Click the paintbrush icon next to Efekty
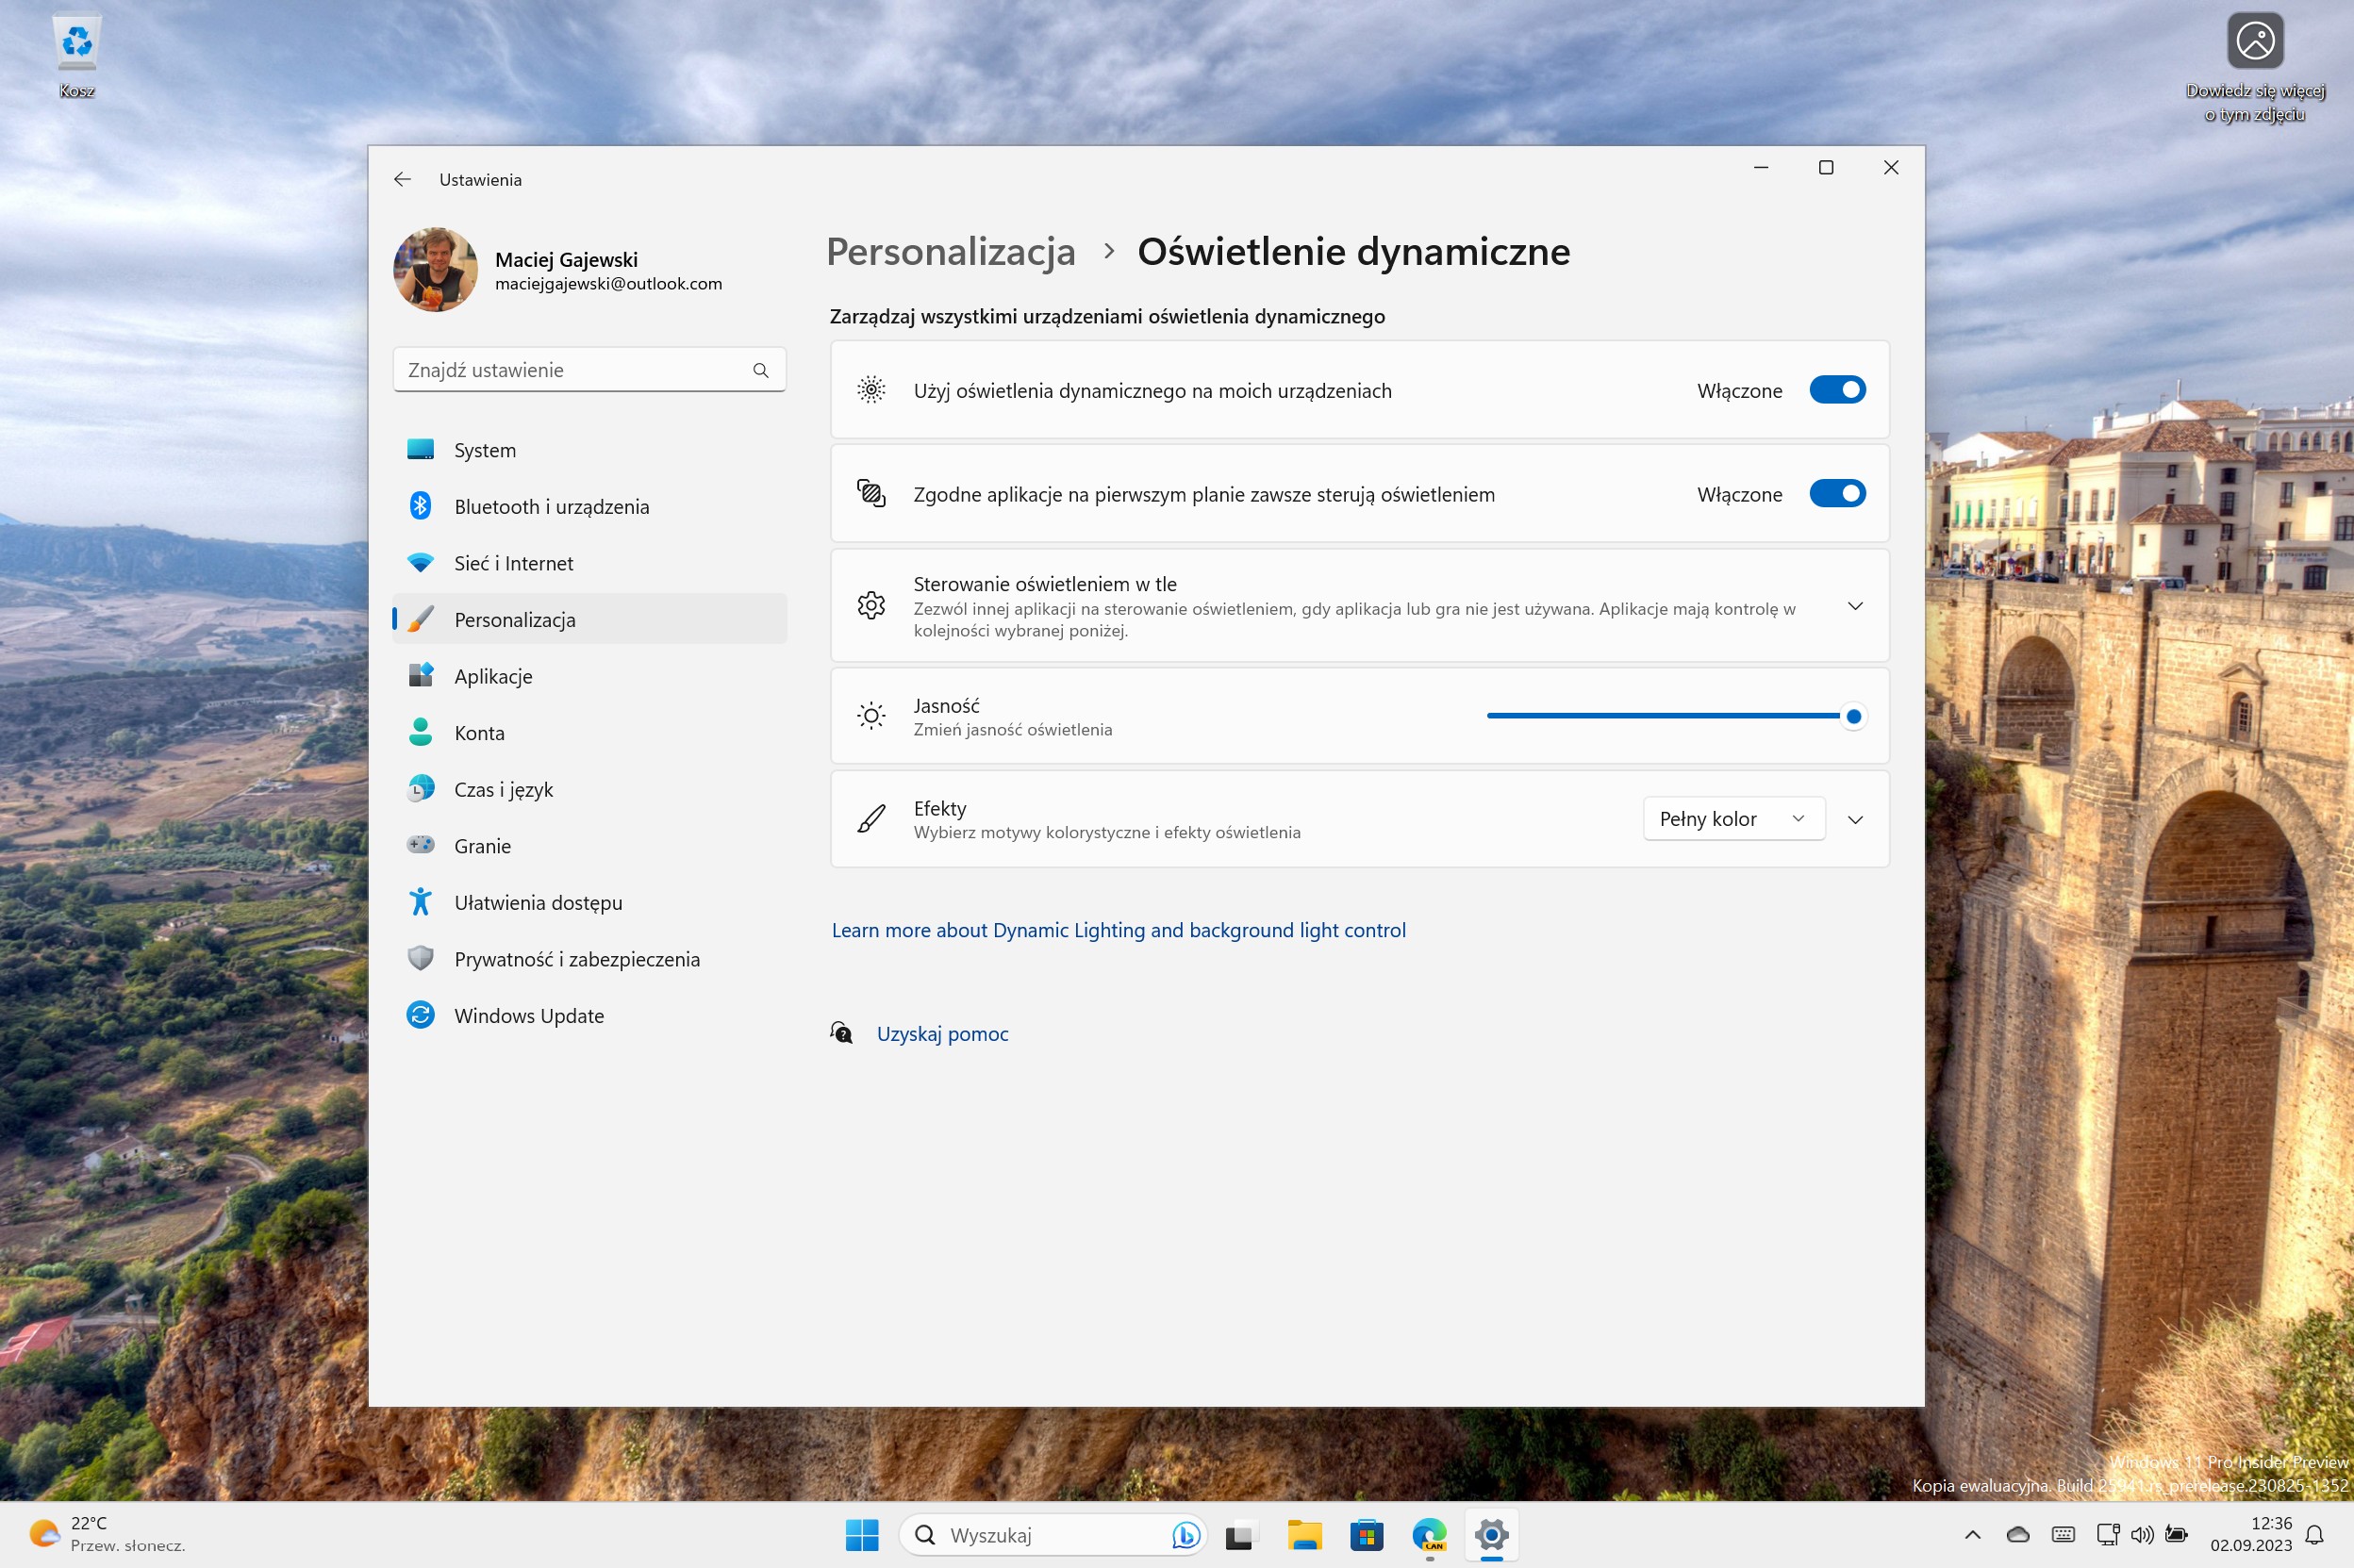The image size is (2354, 1568). [x=871, y=819]
